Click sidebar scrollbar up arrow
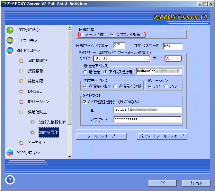Image resolution: width=215 pixels, height=191 pixels. click(70, 28)
